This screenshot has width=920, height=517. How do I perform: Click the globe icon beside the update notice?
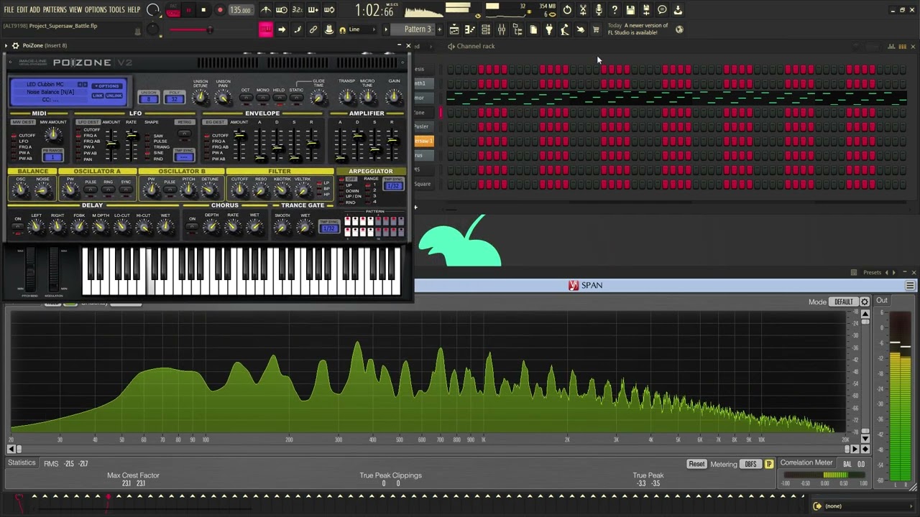coord(680,29)
